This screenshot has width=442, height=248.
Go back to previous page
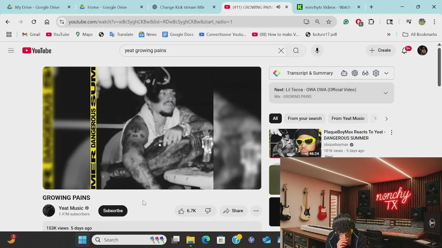(8, 22)
